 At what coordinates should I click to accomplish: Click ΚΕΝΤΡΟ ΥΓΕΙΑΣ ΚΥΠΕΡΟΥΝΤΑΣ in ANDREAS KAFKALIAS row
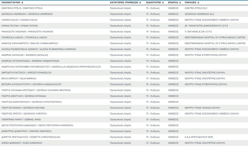coord(206,55)
